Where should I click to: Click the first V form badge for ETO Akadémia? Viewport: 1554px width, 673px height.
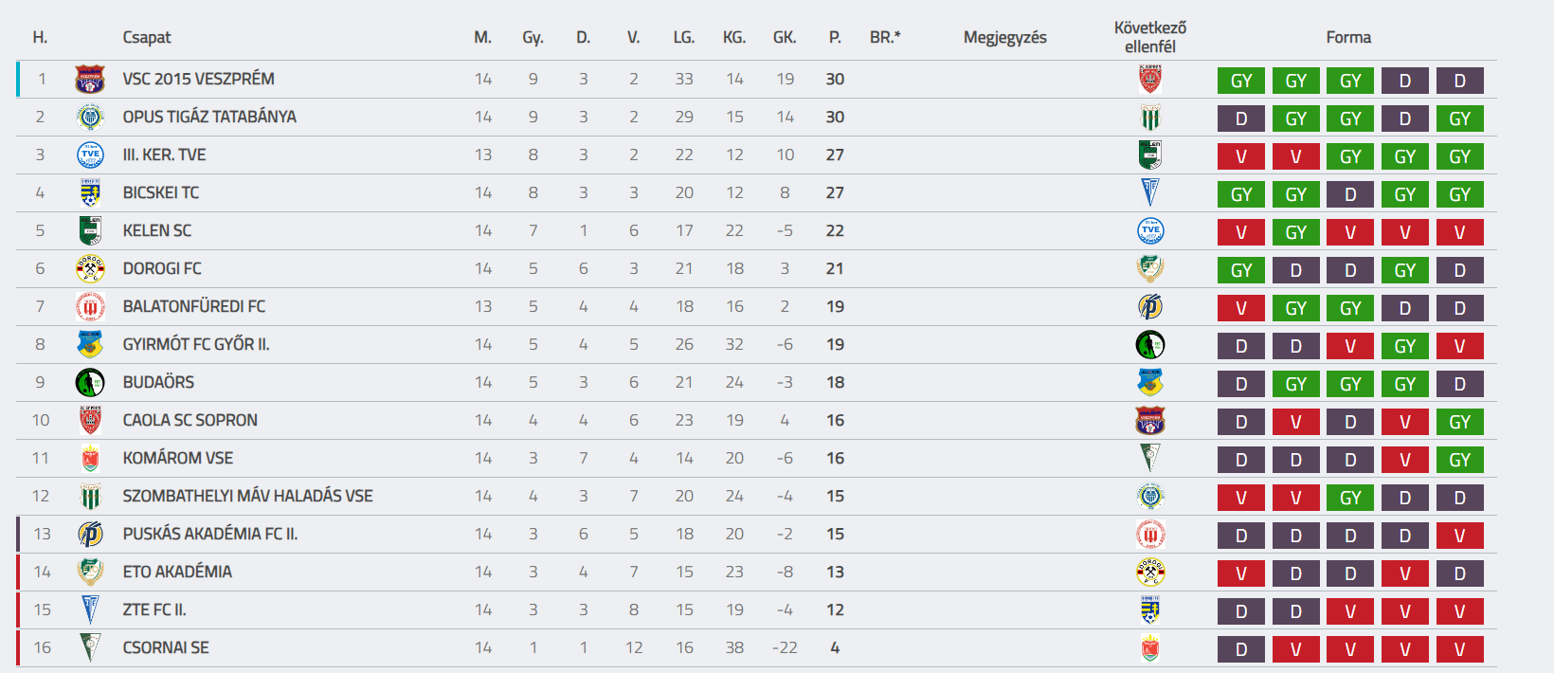pos(1241,573)
